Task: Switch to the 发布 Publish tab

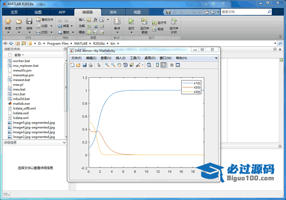Action: (x=113, y=12)
